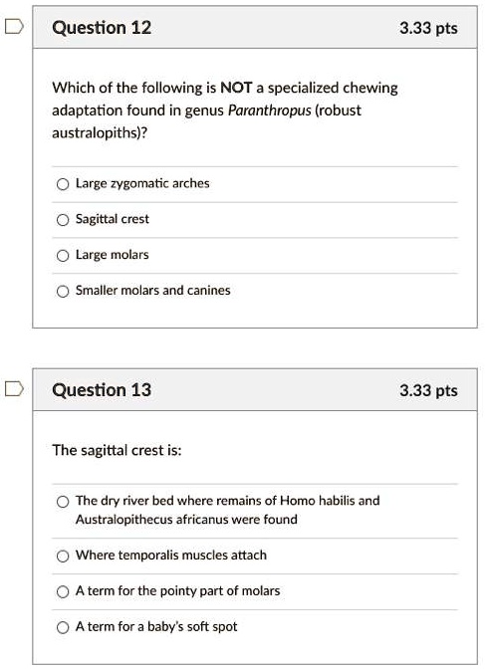Choose 'Where temporalis muscles attach' radio button

[x=63, y=556]
